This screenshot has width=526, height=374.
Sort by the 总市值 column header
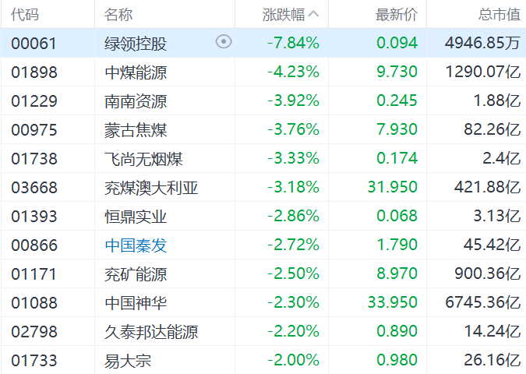click(x=500, y=15)
